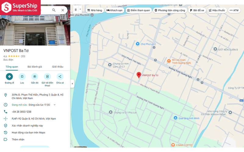The width and height of the screenshot is (244, 152).
Task: Click the review count (33)
Action: pos(23,56)
